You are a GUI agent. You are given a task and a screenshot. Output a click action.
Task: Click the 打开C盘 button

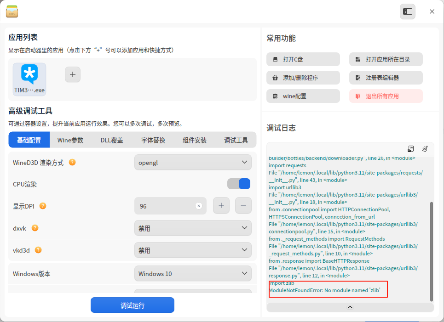(x=303, y=59)
